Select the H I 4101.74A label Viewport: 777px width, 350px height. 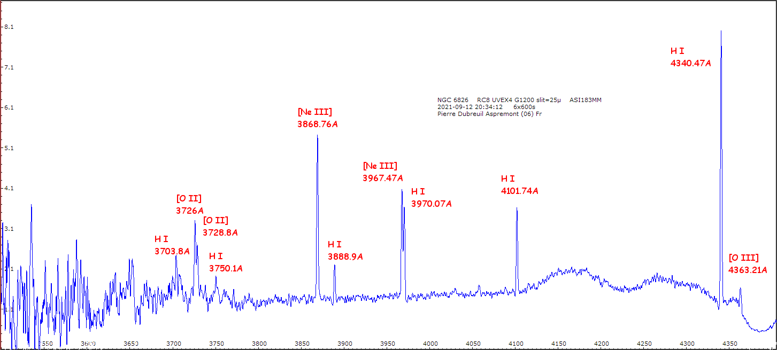[519, 184]
